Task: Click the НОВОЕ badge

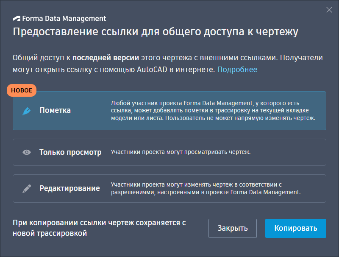Action: pyautogui.click(x=22, y=90)
